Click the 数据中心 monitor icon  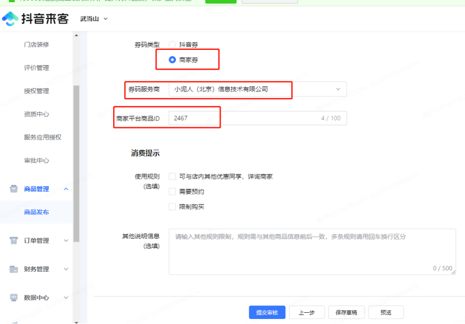(x=14, y=298)
